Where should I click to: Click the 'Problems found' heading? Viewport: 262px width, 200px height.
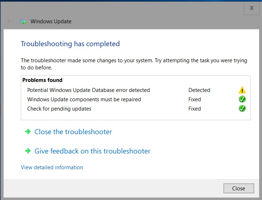click(x=42, y=80)
